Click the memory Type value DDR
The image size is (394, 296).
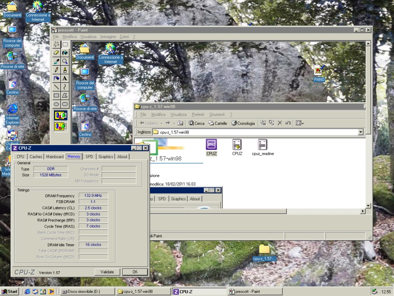(51, 169)
